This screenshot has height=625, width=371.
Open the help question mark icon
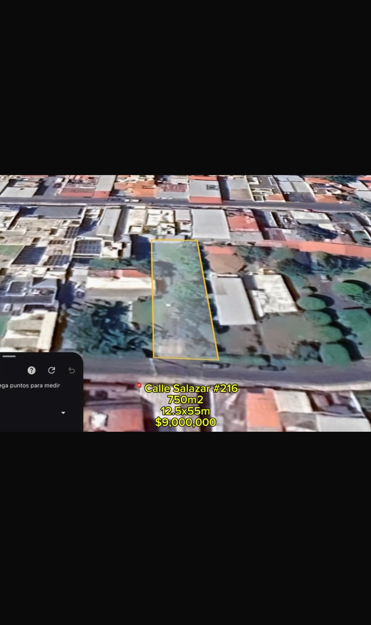(x=32, y=370)
